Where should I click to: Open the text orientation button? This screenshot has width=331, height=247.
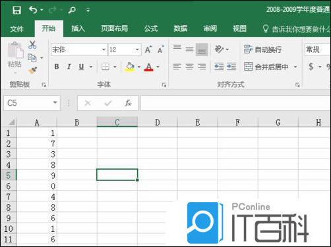point(219,49)
